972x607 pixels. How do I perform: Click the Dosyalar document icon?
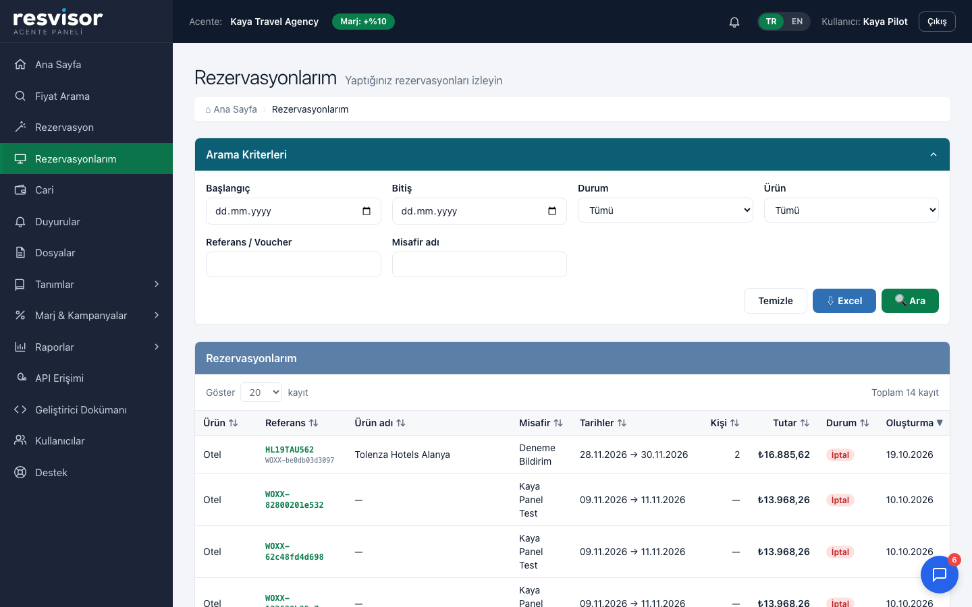(x=21, y=252)
